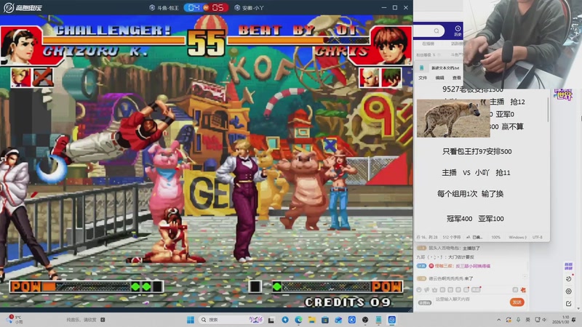Toggle the 英 input method indicator
582x327 pixels.
coord(527,320)
